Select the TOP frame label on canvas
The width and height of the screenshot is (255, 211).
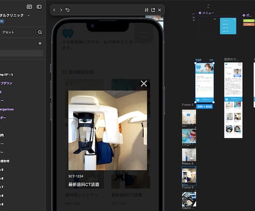coord(198,60)
